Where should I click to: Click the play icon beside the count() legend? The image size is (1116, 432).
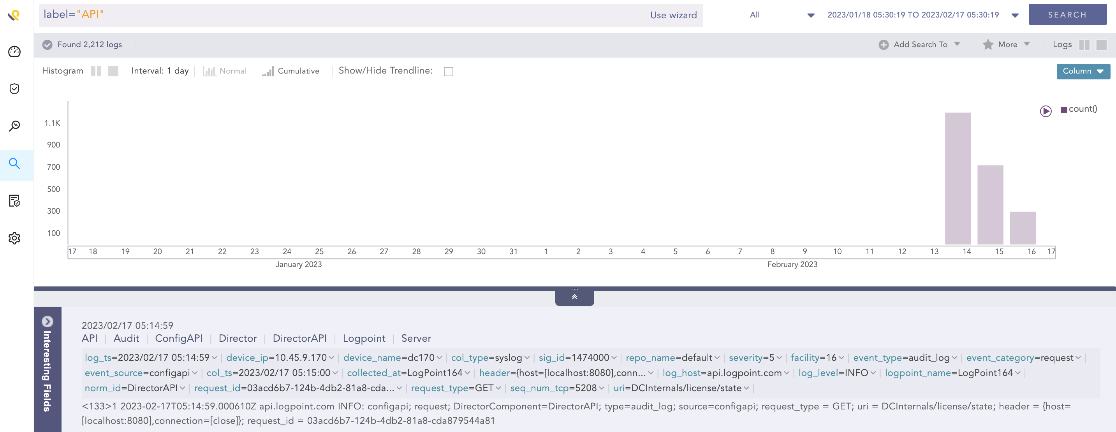click(x=1046, y=111)
